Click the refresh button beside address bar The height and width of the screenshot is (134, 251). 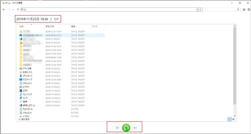click(200, 10)
